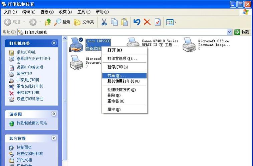
Task: Select the Canon MF4010 Series printer icon
Action: click(133, 42)
